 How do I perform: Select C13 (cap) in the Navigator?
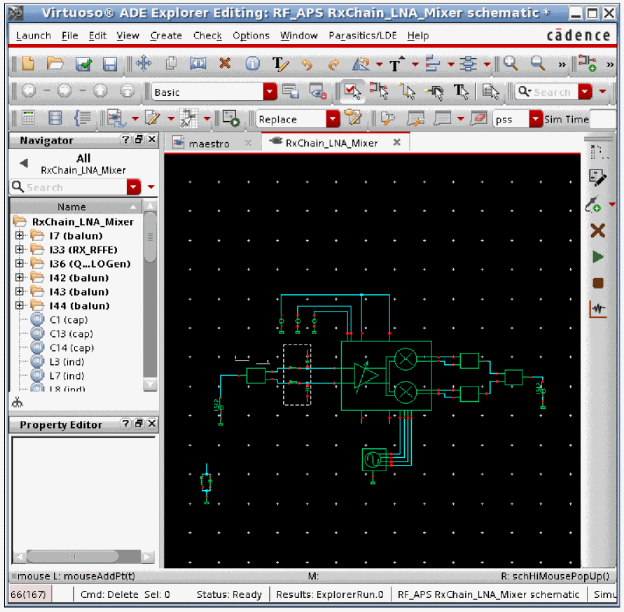click(x=71, y=334)
